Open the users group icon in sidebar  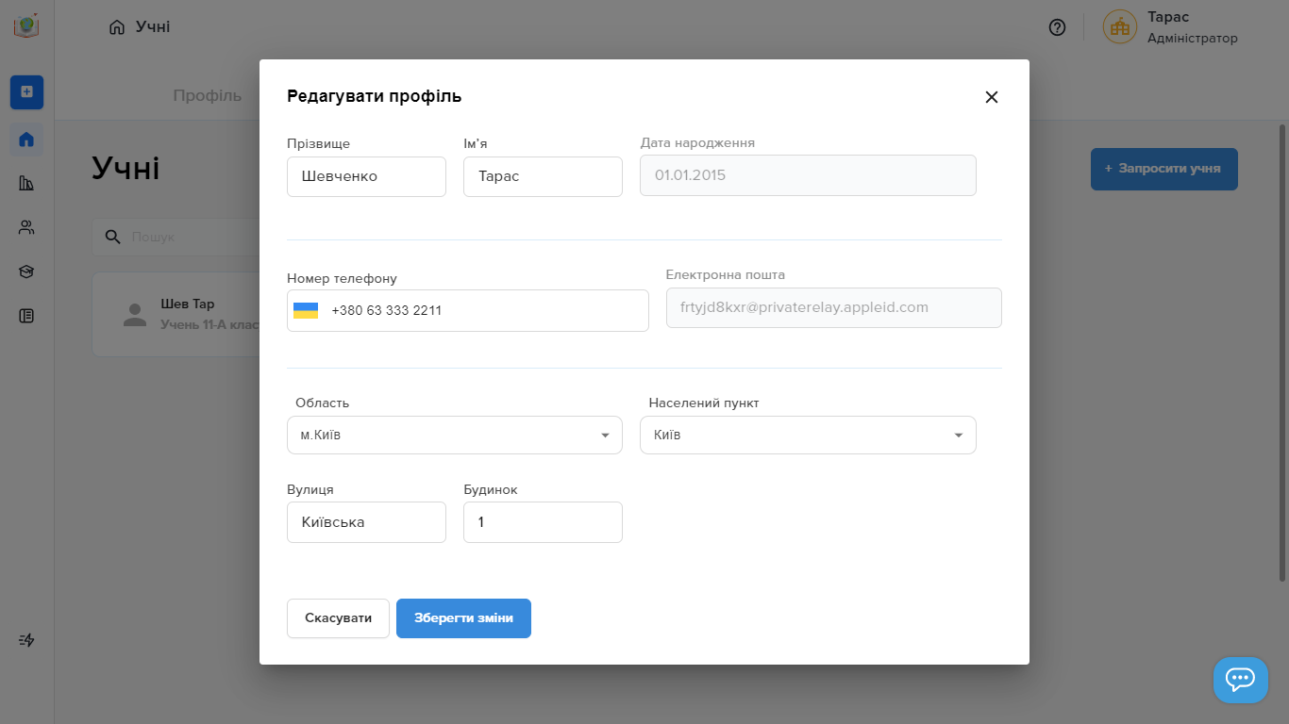26,227
